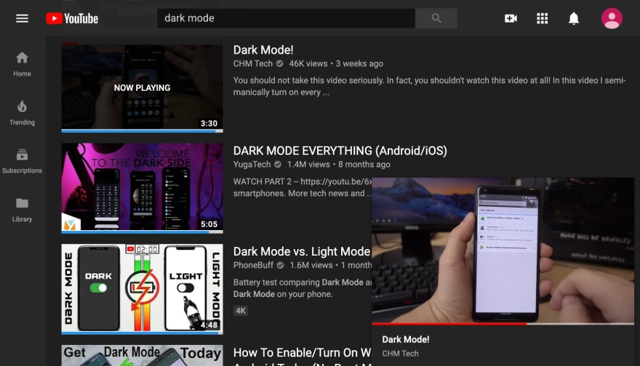Image resolution: width=640 pixels, height=366 pixels.
Task: Click the search field containing dark mode
Action: coord(286,18)
